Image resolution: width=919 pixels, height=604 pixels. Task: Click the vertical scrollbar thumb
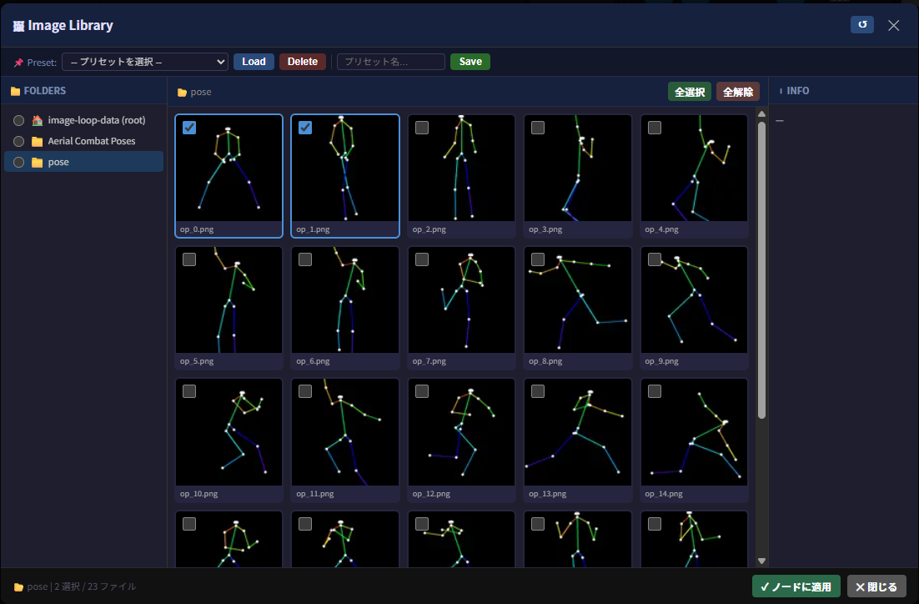(761, 270)
